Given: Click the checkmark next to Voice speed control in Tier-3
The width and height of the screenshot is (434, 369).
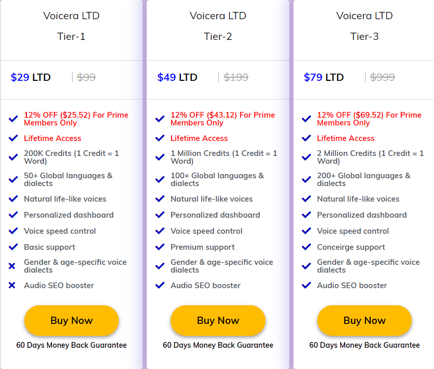Looking at the screenshot, I should pos(306,231).
